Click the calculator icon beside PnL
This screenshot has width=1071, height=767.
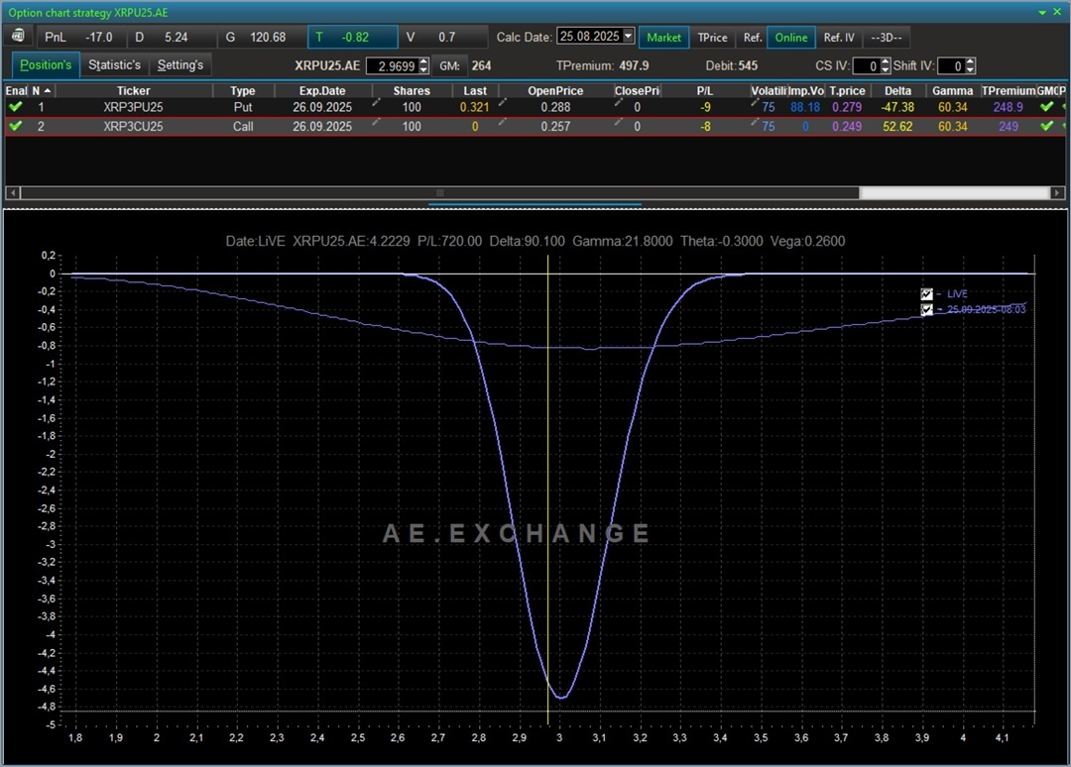(x=19, y=36)
